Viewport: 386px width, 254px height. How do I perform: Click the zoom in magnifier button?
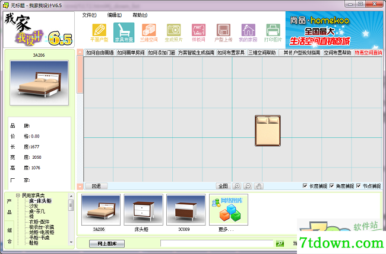pos(236,187)
